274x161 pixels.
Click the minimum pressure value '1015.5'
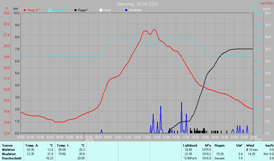point(207,150)
